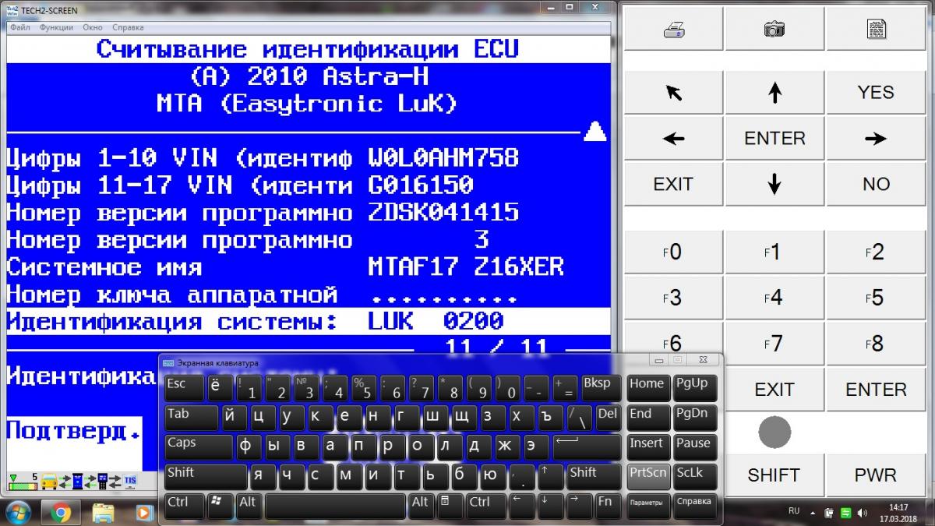Click the F4 softkey button

[774, 298]
